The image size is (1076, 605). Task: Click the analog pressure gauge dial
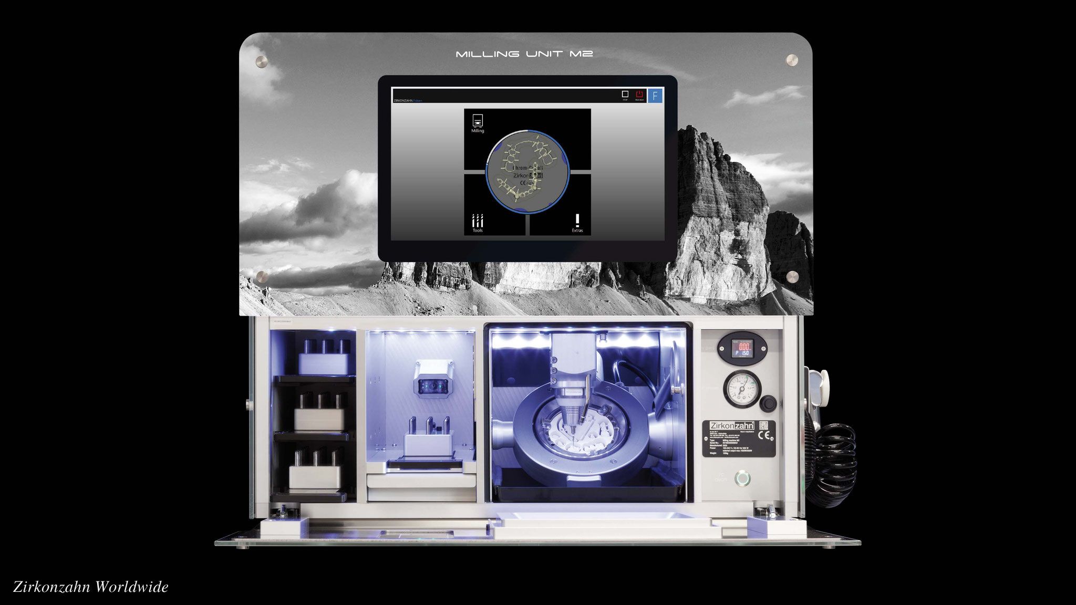pyautogui.click(x=742, y=390)
